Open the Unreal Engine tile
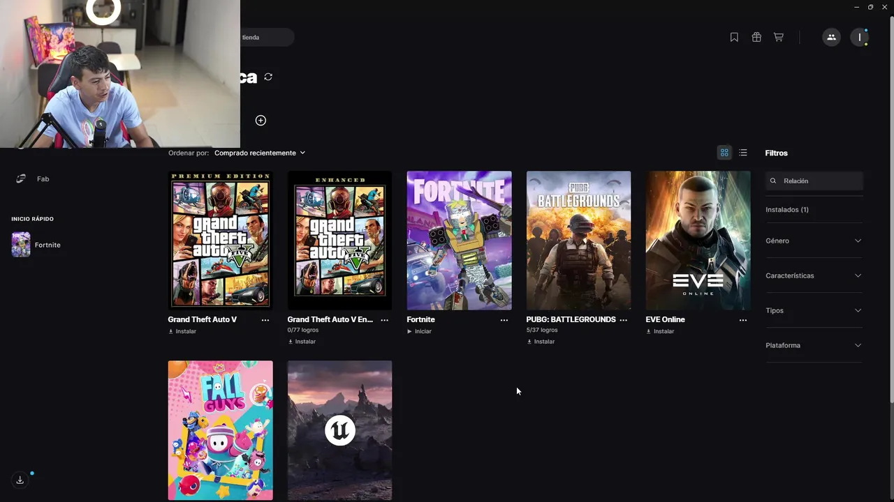894x502 pixels. pyautogui.click(x=339, y=430)
